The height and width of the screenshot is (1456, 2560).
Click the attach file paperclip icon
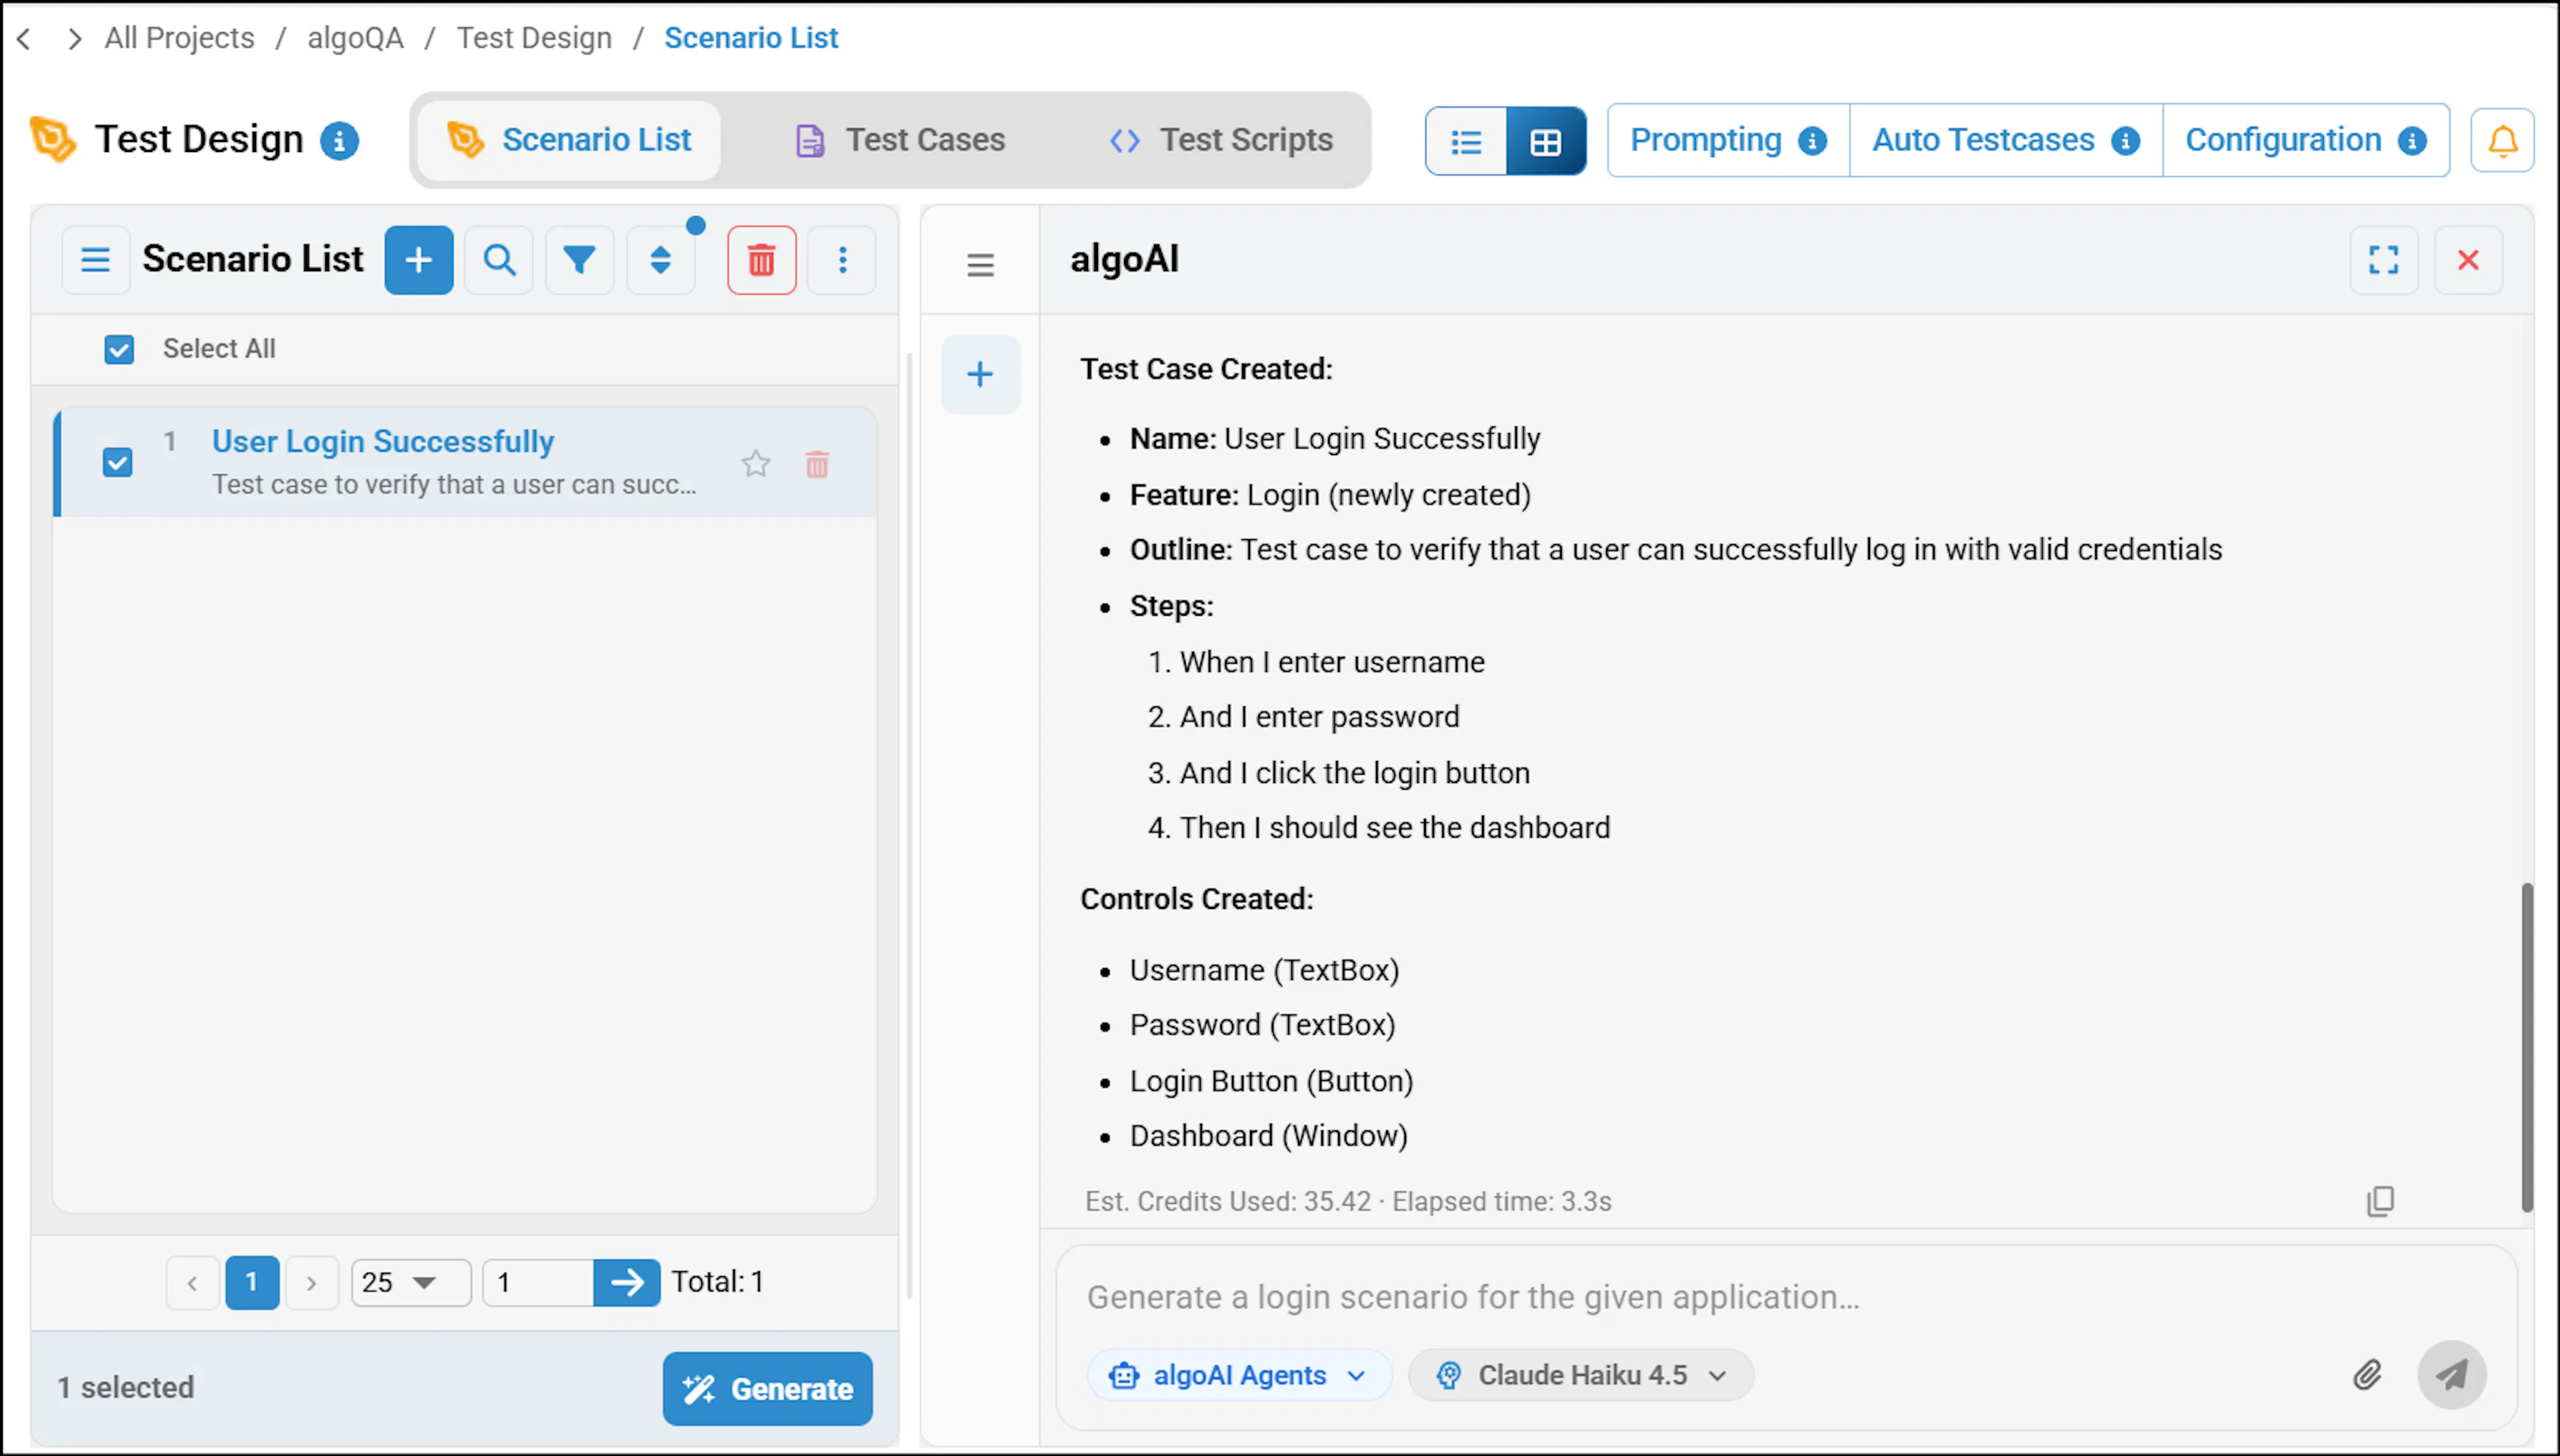(2366, 1375)
